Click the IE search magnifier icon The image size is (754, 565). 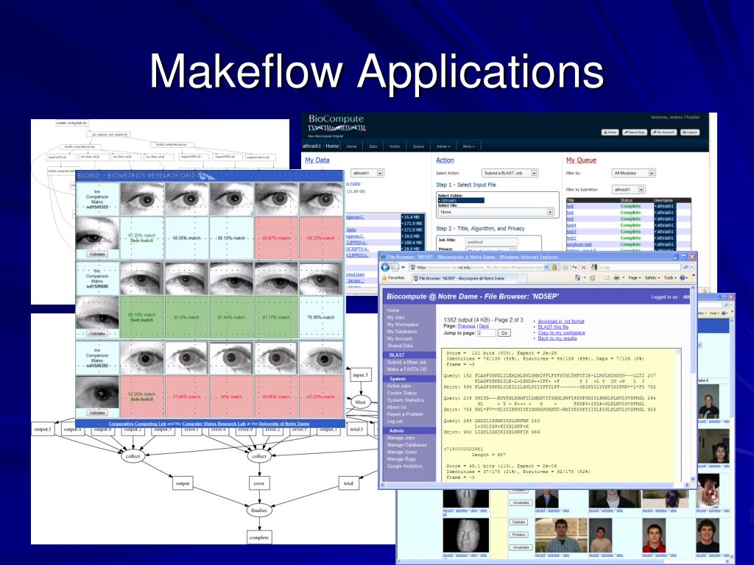click(x=686, y=267)
